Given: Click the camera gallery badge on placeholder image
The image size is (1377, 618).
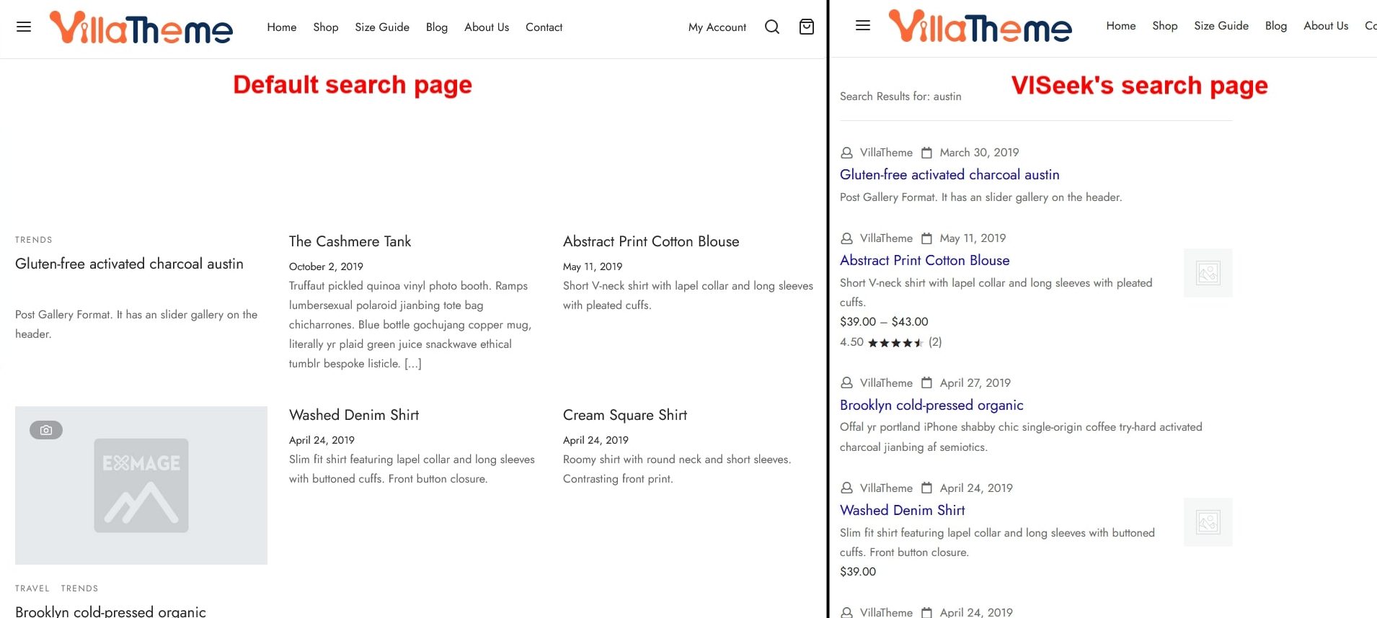Looking at the screenshot, I should [46, 430].
